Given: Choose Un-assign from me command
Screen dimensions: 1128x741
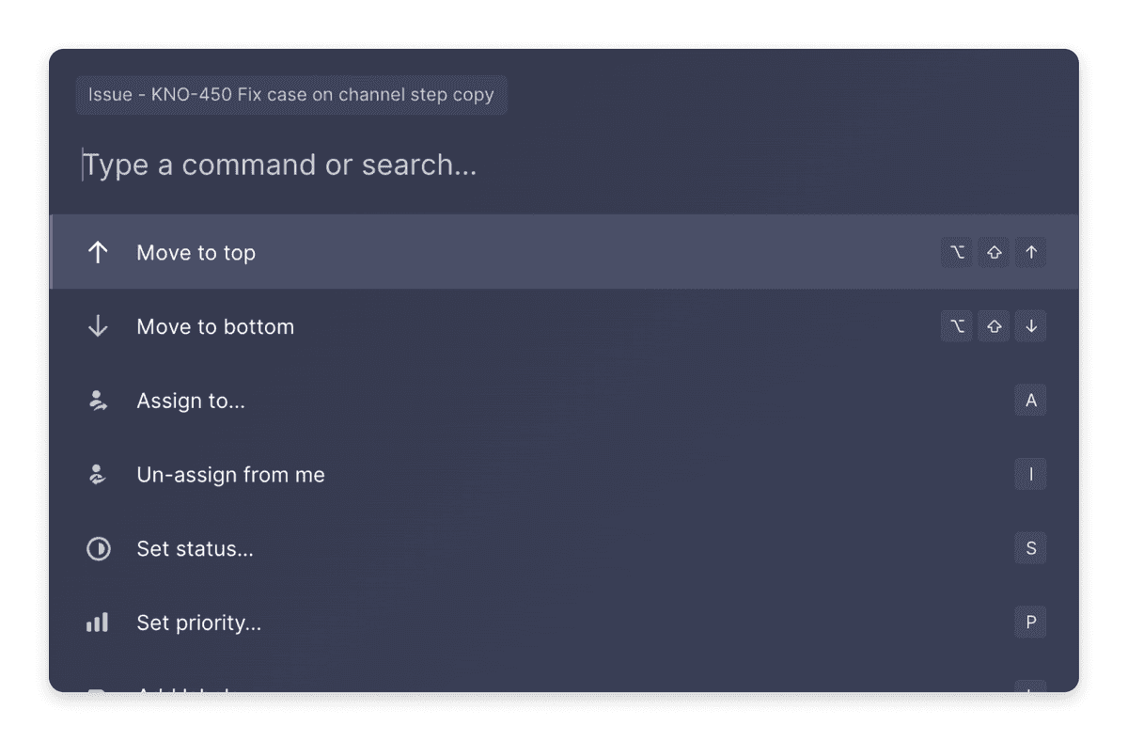Looking at the screenshot, I should (x=230, y=474).
